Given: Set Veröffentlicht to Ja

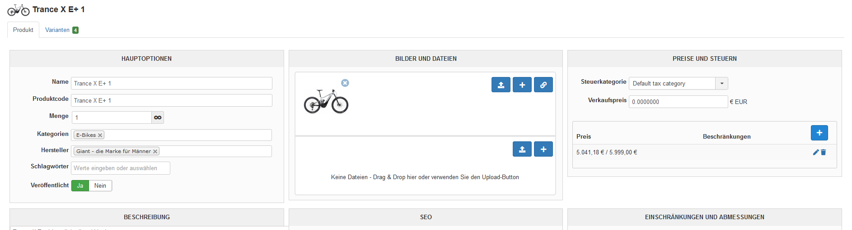Looking at the screenshot, I should [x=80, y=185].
